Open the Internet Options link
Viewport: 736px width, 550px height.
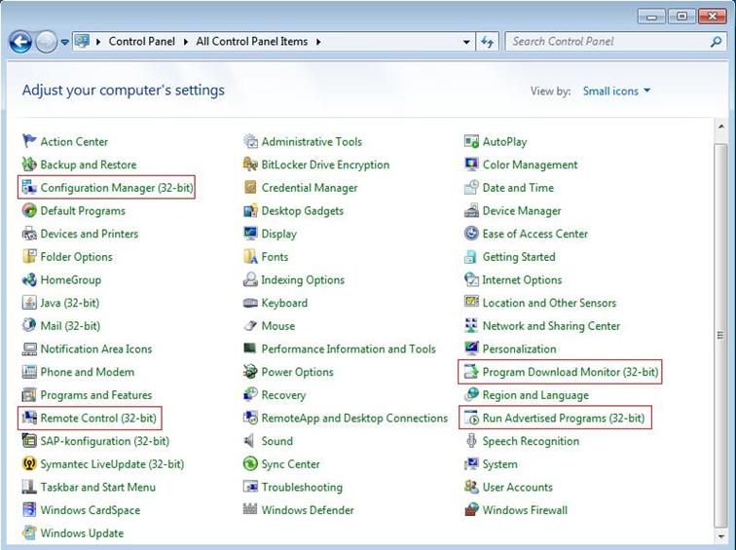pyautogui.click(x=522, y=279)
